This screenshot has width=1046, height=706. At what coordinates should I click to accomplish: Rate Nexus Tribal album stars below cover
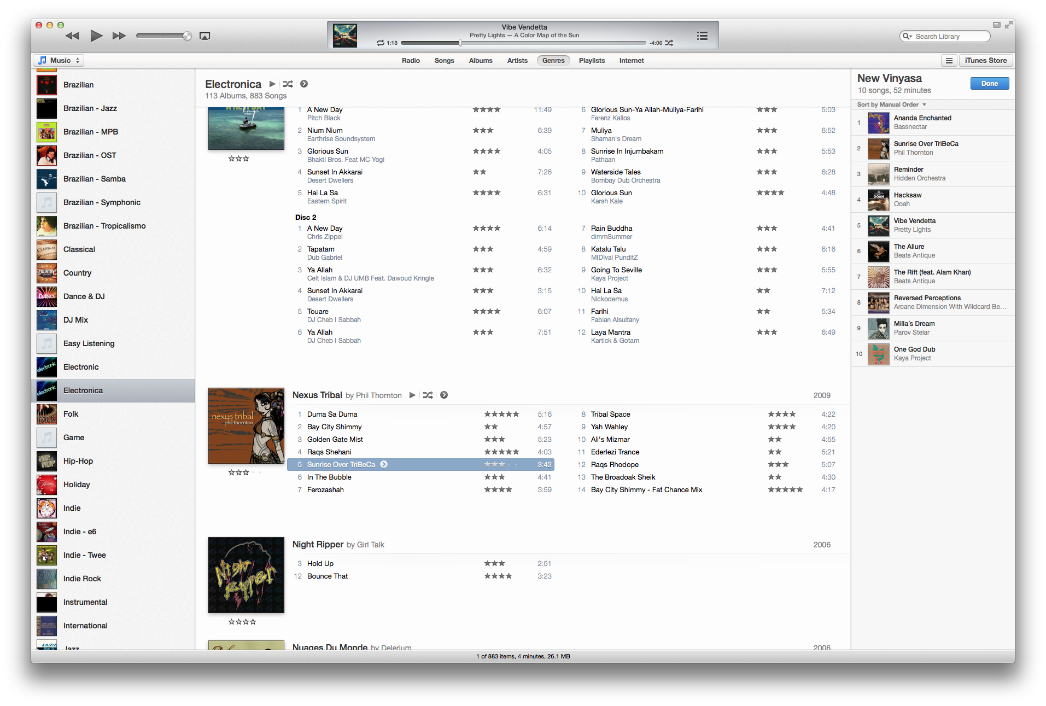245,472
